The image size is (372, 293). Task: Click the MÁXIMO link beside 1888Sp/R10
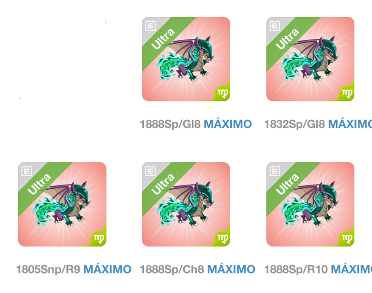click(352, 269)
